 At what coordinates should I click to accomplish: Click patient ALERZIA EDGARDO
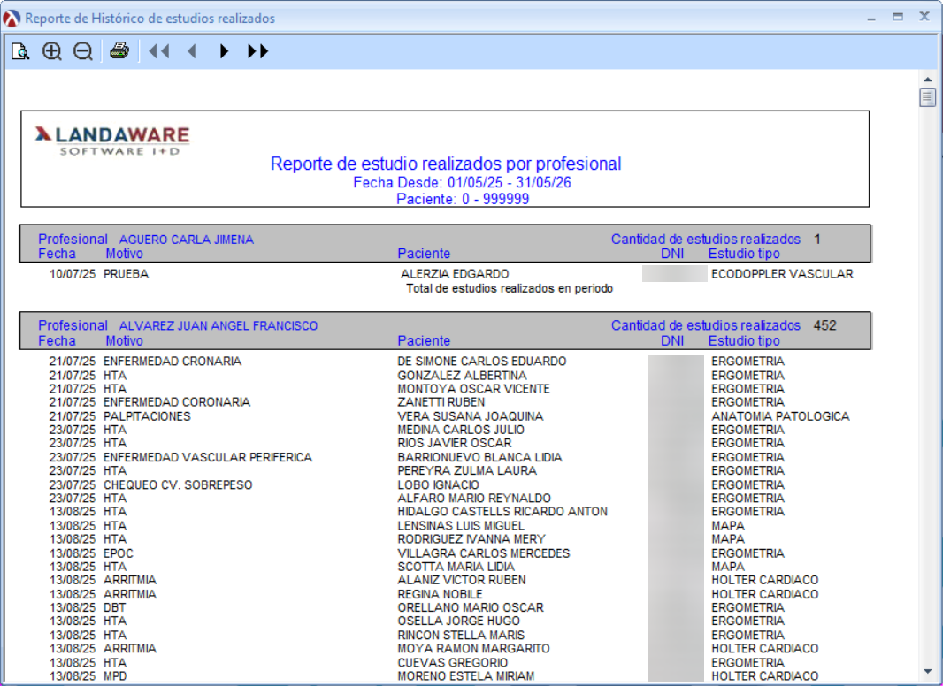[x=455, y=274]
